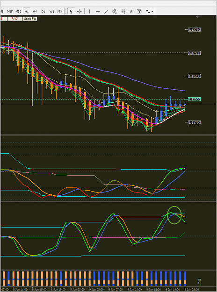Click the '8 Jun 23:00' time label
217x292 pixels.
coord(77,290)
